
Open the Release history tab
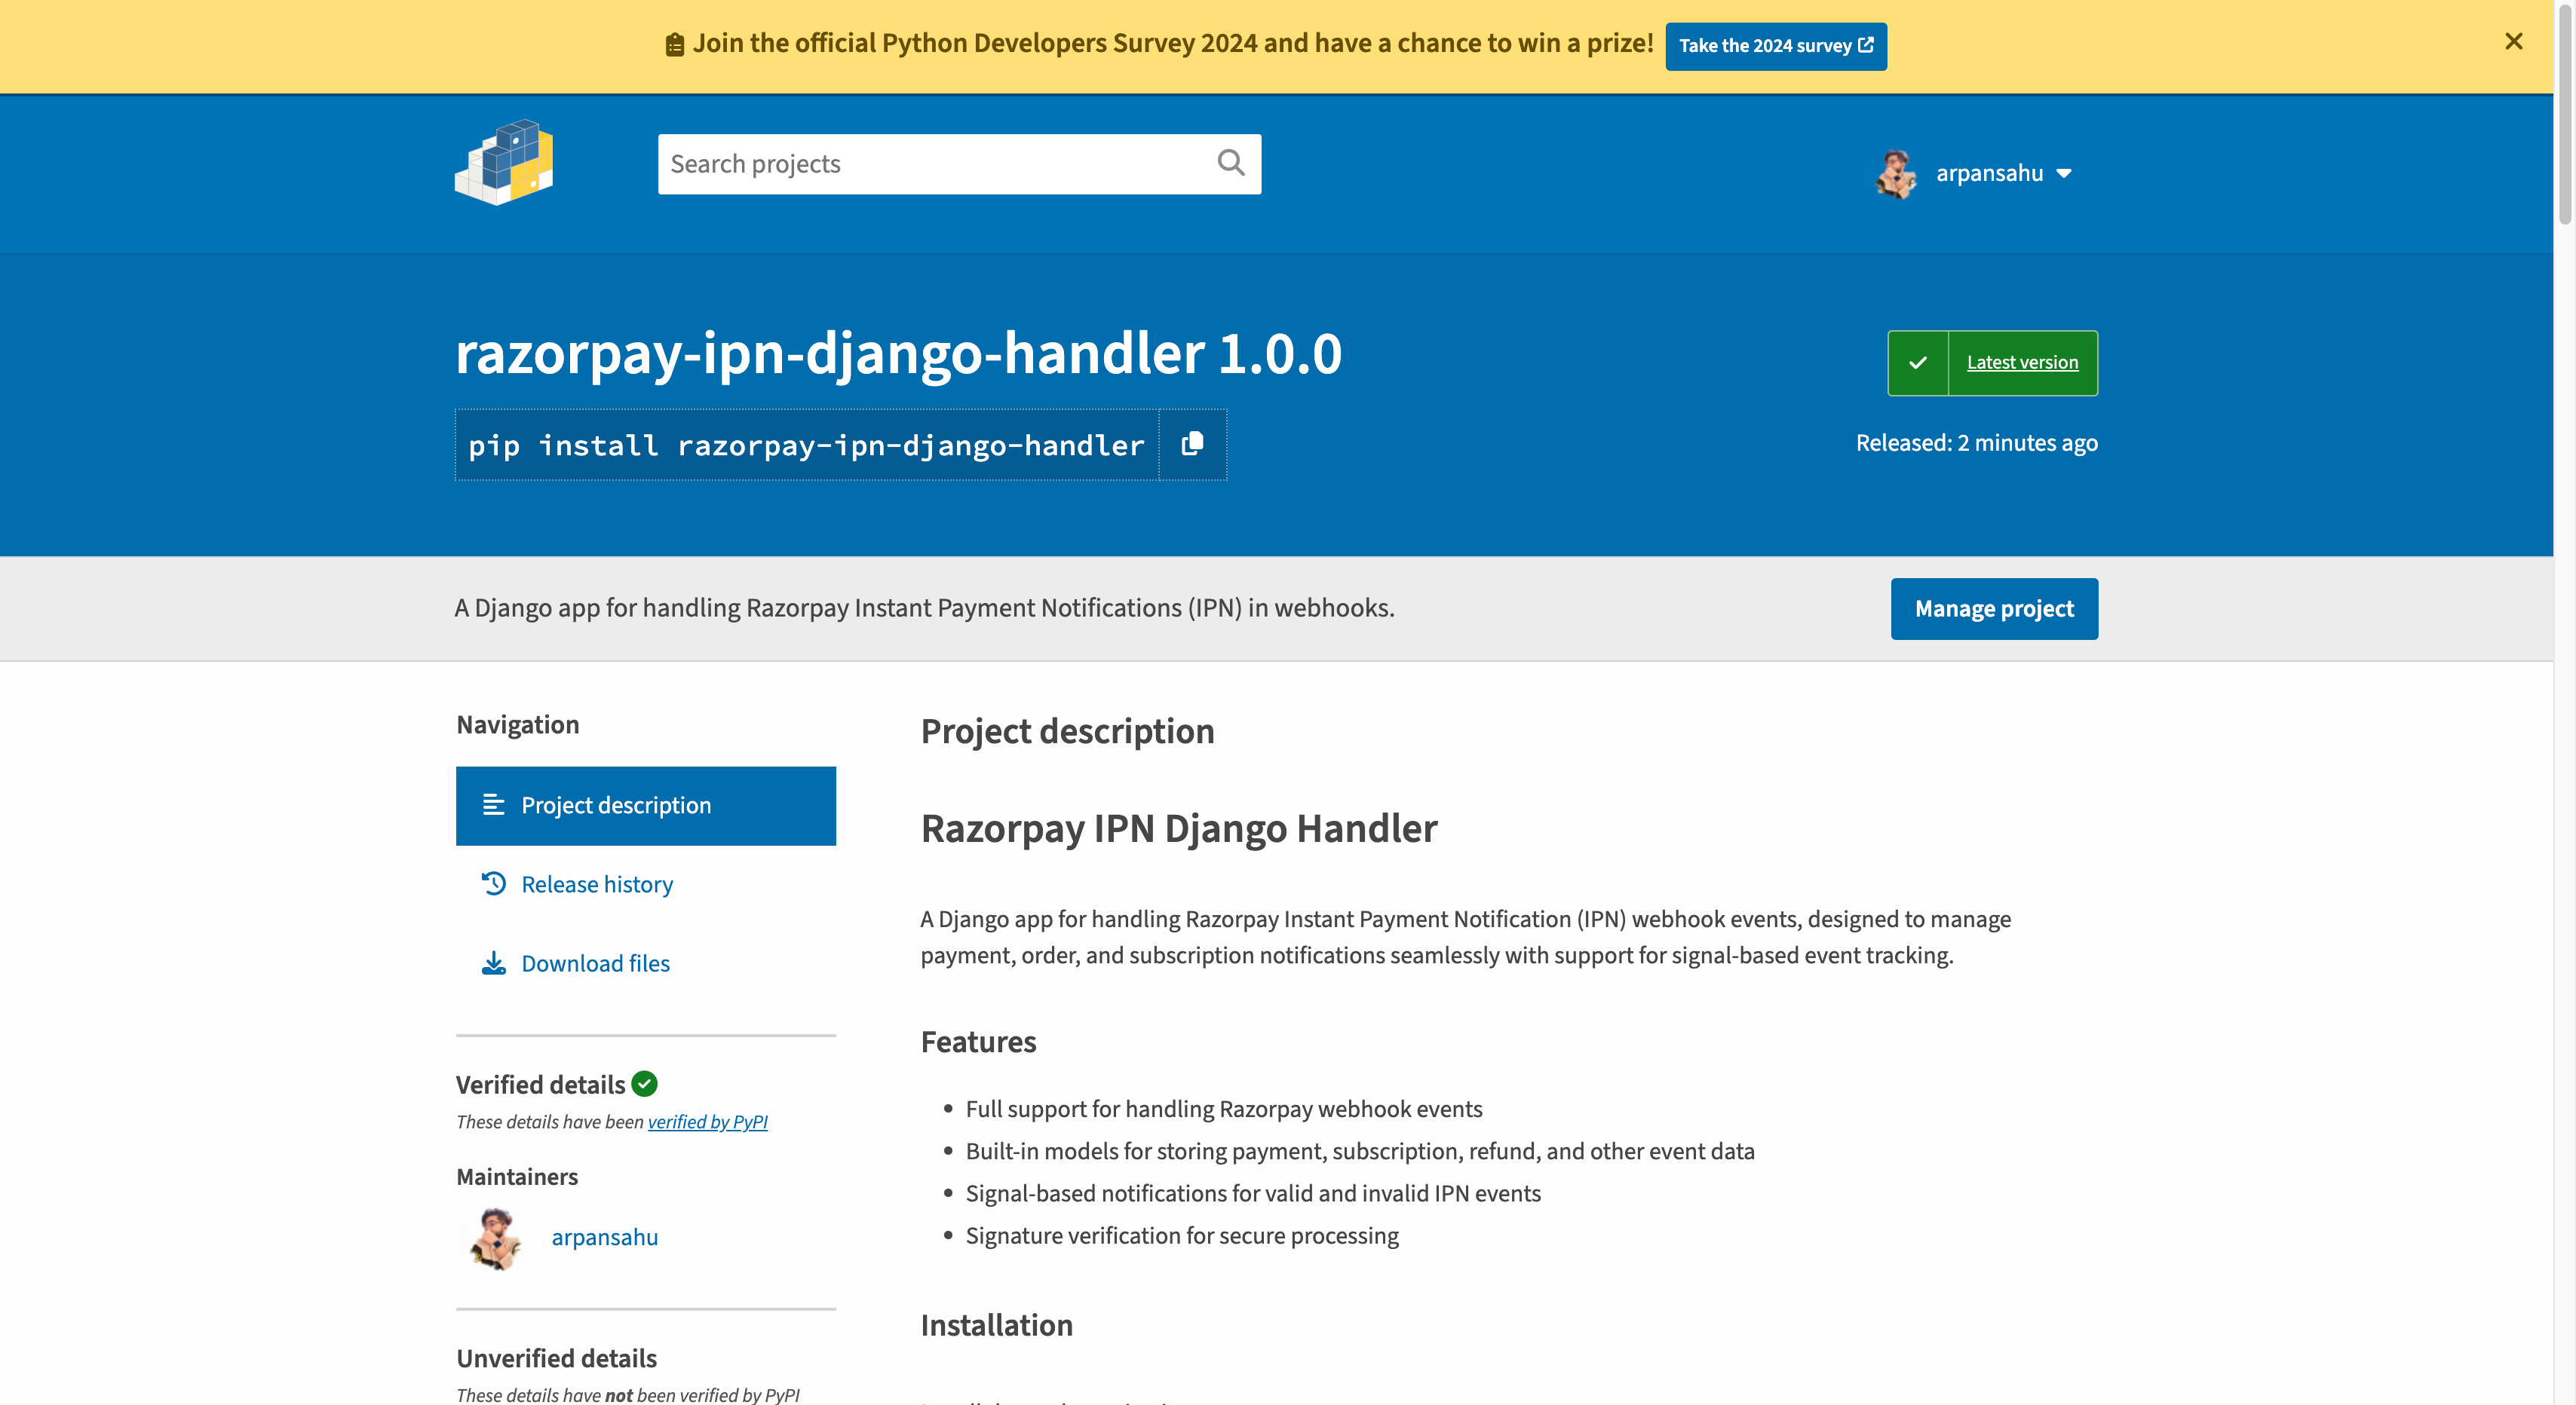pos(597,884)
